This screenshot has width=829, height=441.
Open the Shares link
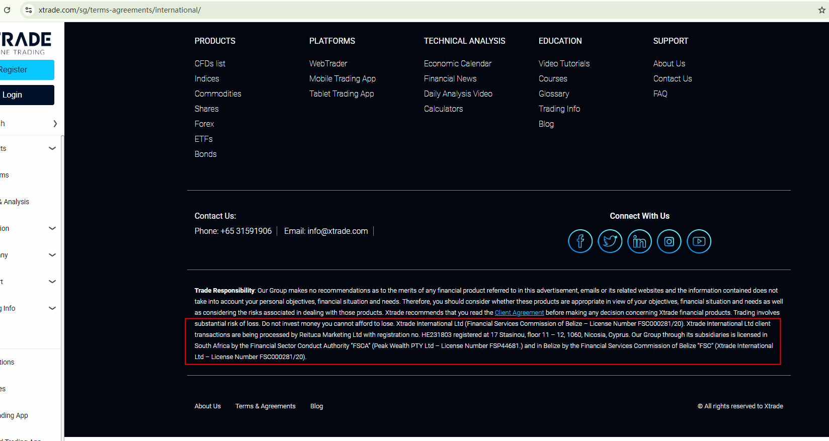pos(206,109)
